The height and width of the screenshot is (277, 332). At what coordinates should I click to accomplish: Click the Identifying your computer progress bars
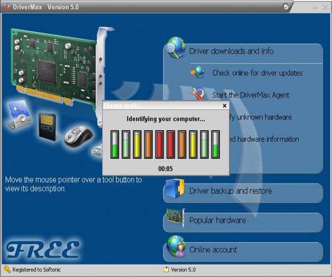pyautogui.click(x=165, y=145)
